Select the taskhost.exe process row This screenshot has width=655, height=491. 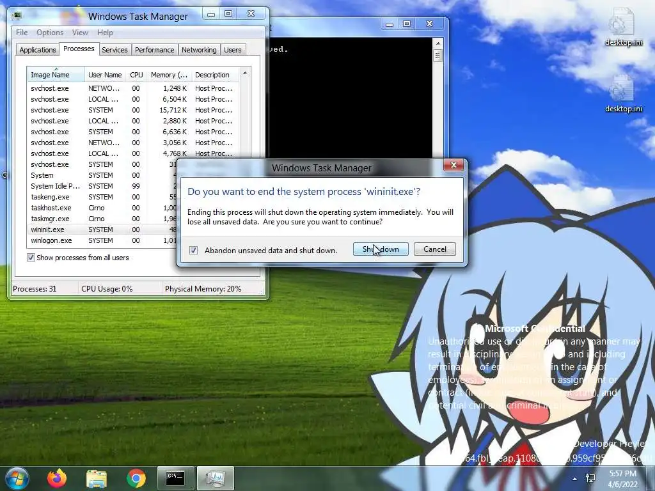(103, 208)
